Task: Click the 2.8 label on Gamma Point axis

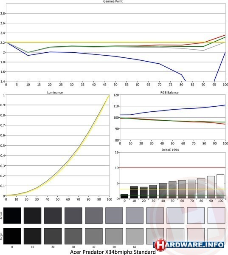Action: click(x=3, y=14)
